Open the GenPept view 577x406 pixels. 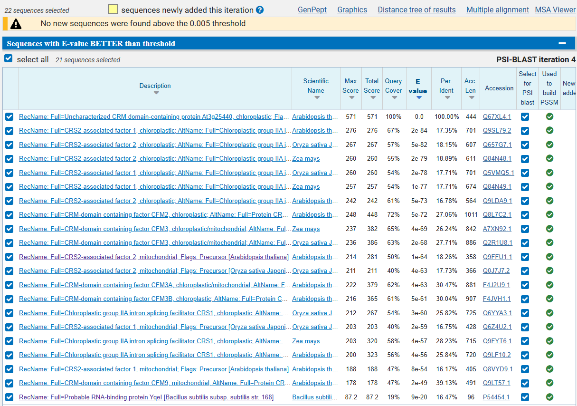click(312, 10)
